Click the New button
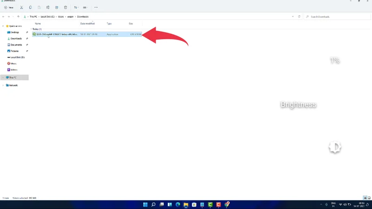 pos(9,7)
